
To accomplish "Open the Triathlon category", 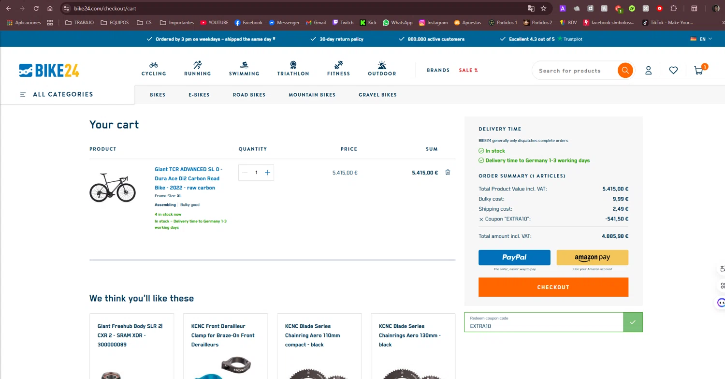I will (x=293, y=69).
